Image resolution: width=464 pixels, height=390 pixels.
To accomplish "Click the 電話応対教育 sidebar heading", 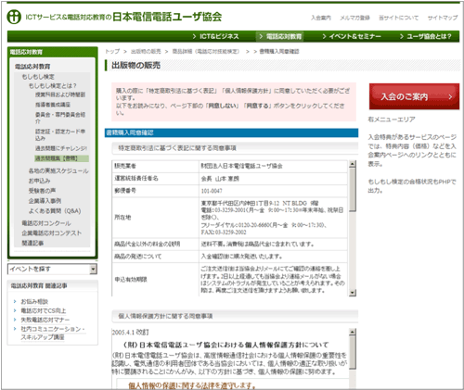I will (x=32, y=67).
